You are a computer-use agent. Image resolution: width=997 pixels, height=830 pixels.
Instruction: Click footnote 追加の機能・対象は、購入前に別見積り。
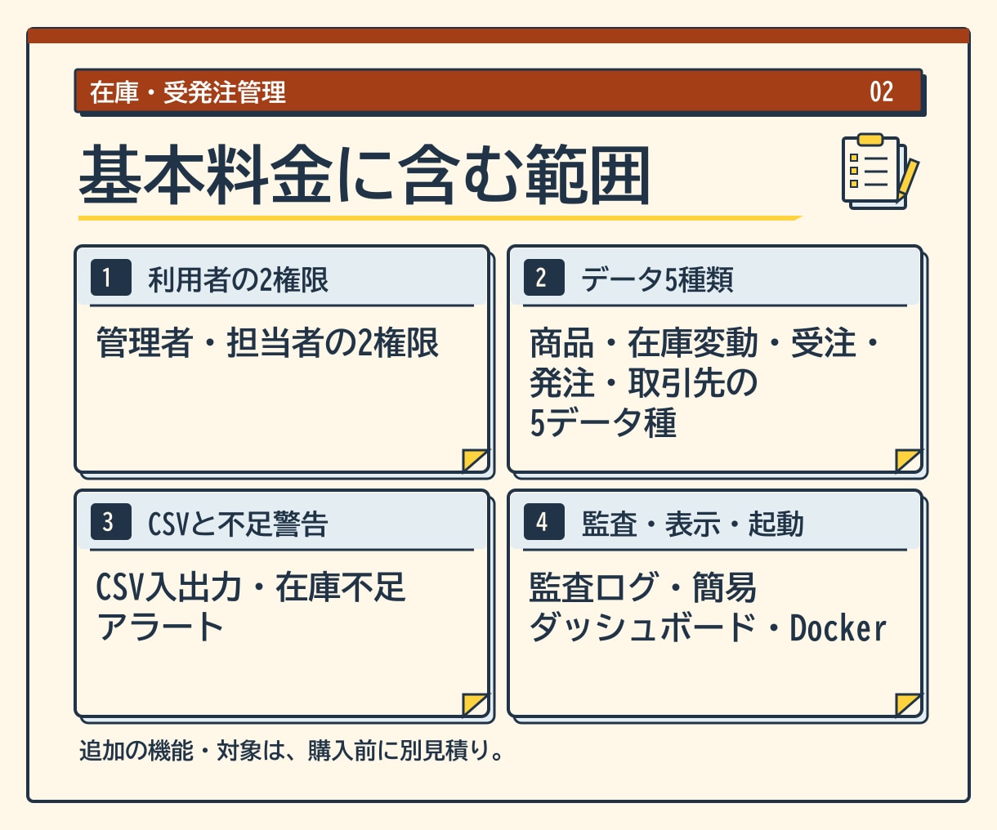[292, 751]
